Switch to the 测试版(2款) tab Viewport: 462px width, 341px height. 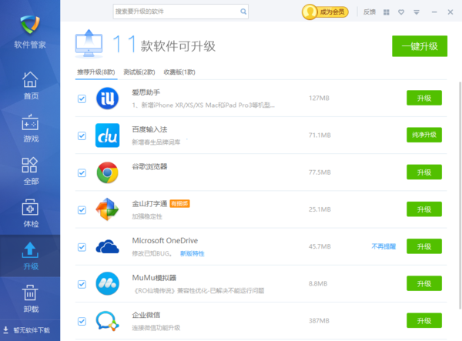point(139,72)
